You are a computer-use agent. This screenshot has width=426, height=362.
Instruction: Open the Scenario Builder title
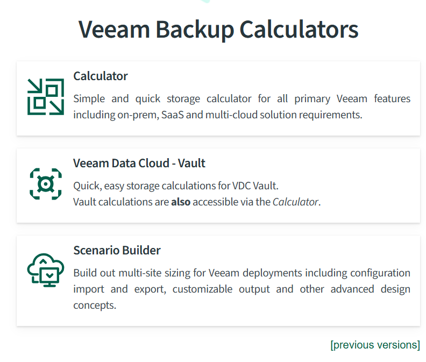pos(117,251)
